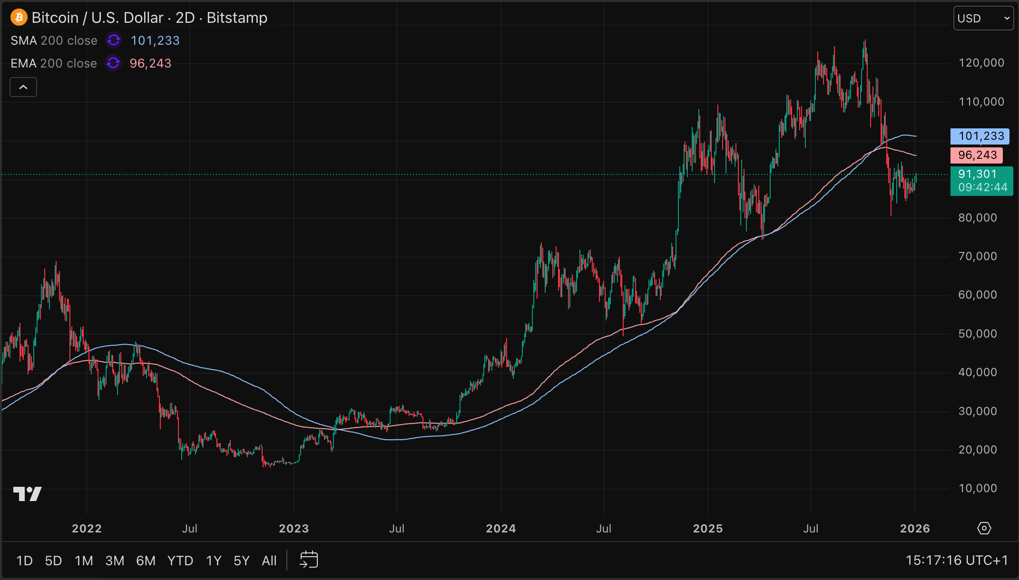The height and width of the screenshot is (580, 1019).
Task: Switch to the 1M range
Action: [84, 561]
